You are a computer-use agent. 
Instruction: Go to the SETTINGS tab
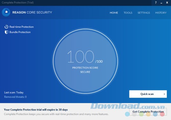(144, 13)
